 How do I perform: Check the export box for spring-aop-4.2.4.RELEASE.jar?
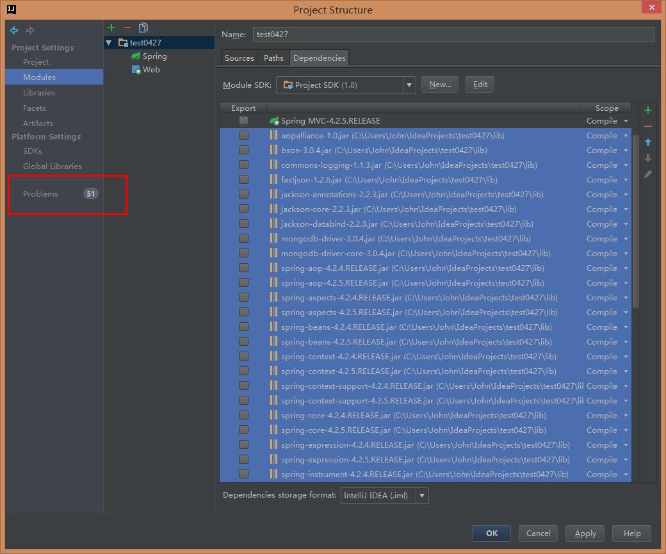243,268
